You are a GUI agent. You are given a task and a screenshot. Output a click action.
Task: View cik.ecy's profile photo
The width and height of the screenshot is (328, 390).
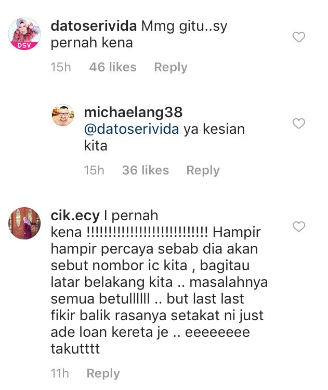point(24,223)
